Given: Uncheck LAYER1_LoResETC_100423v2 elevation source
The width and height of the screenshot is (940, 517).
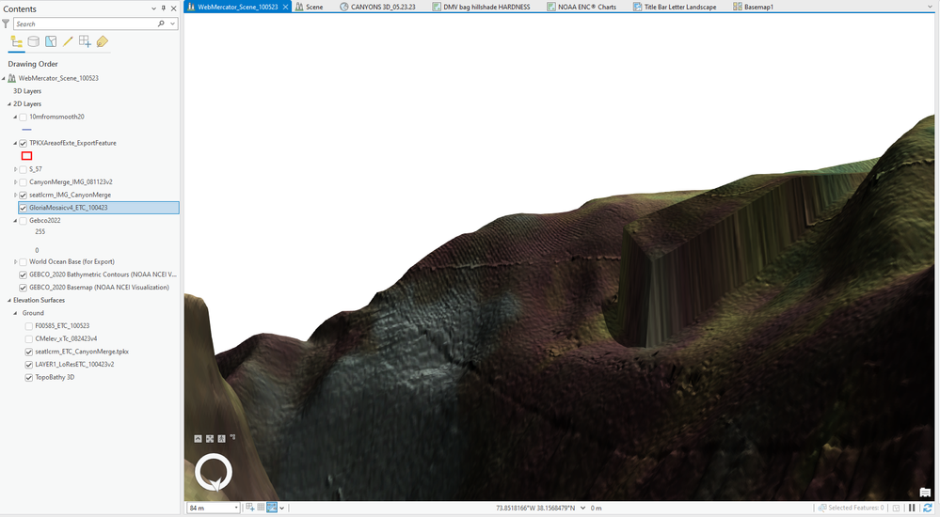Looking at the screenshot, I should (29, 365).
